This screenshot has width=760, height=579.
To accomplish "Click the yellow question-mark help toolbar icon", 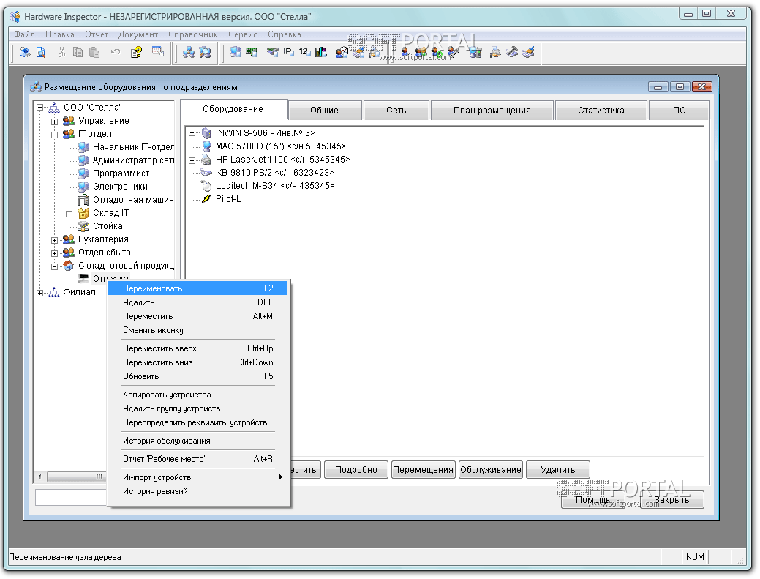I will (x=136, y=52).
